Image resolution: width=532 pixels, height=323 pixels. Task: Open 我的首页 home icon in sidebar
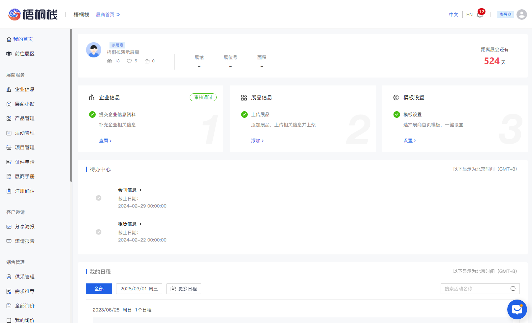[x=9, y=39]
